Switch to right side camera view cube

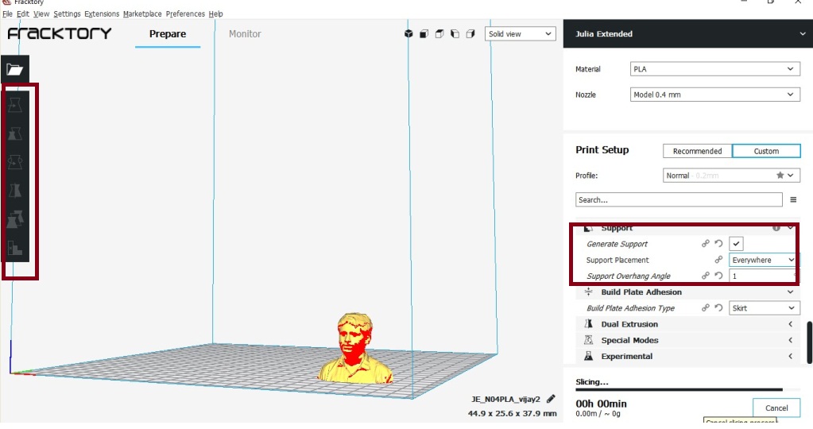pyautogui.click(x=470, y=33)
